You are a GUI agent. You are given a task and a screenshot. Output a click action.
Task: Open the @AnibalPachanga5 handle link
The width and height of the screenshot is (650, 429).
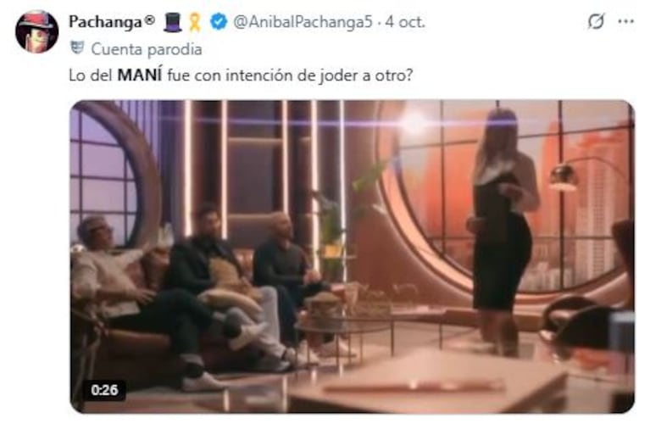303,21
